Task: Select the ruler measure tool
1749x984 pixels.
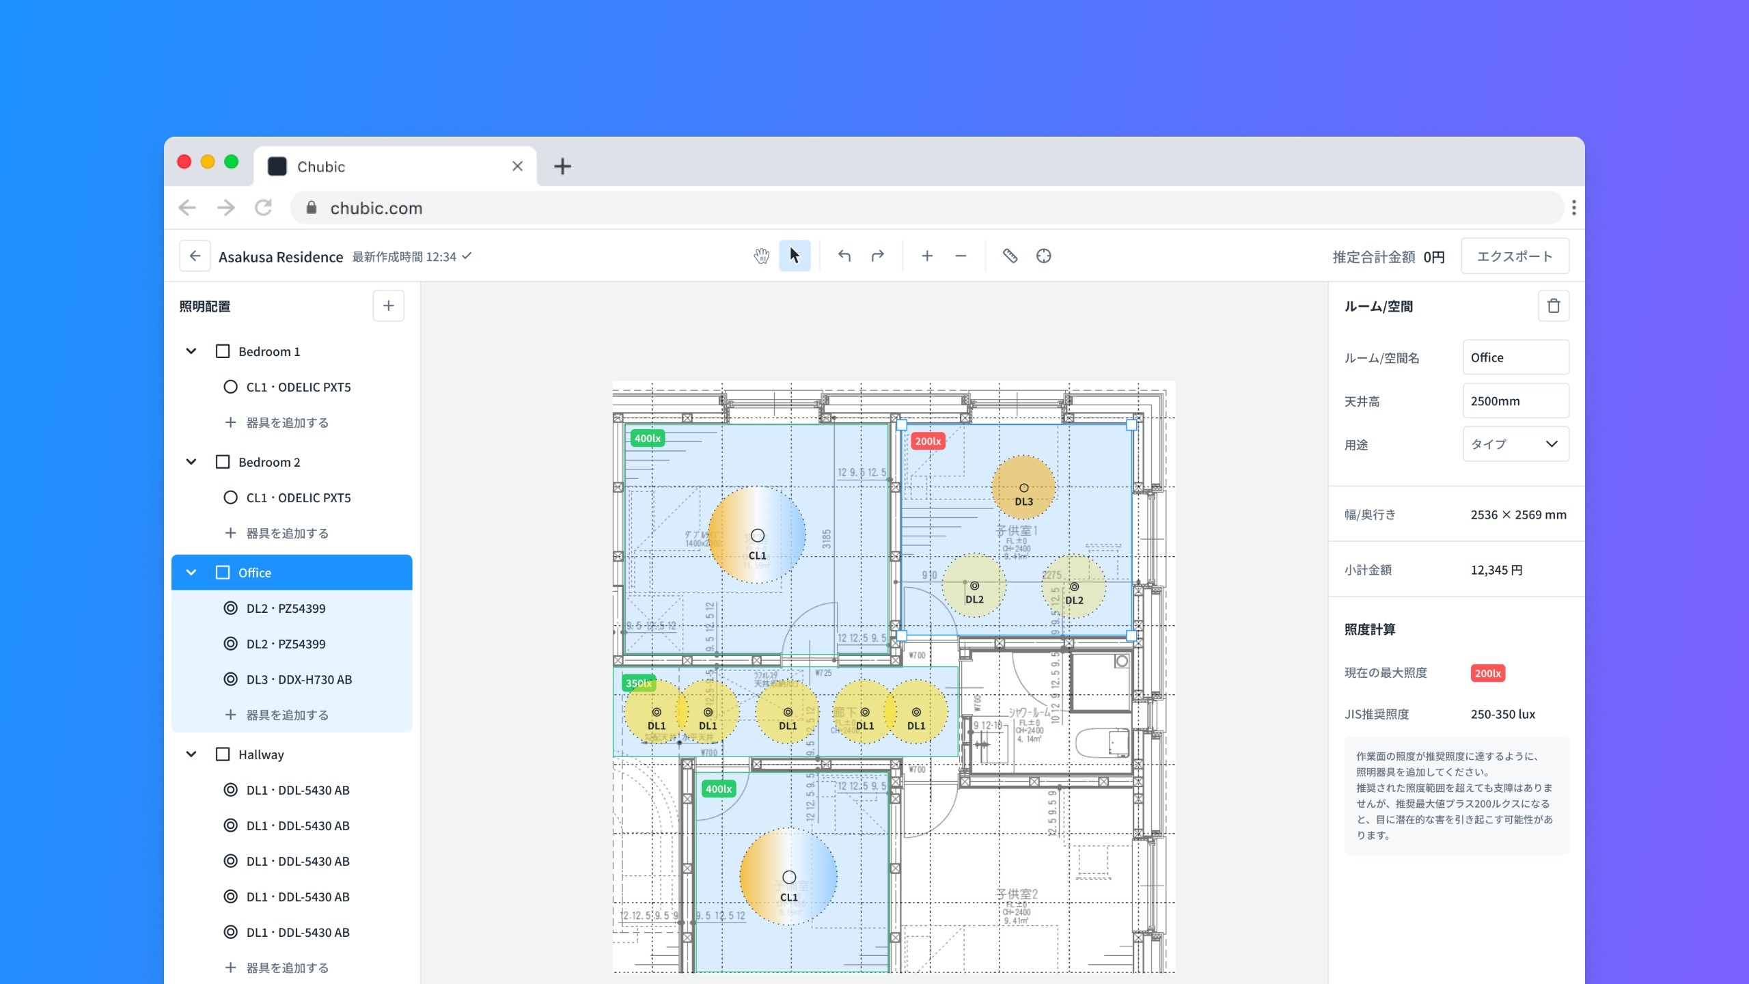Action: tap(1010, 256)
